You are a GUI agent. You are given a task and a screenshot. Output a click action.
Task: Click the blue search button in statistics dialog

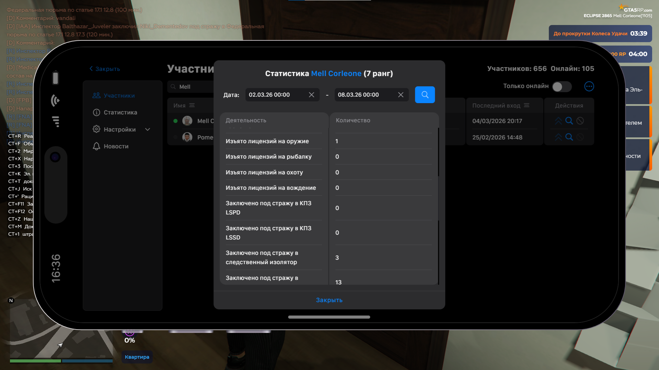click(x=425, y=95)
